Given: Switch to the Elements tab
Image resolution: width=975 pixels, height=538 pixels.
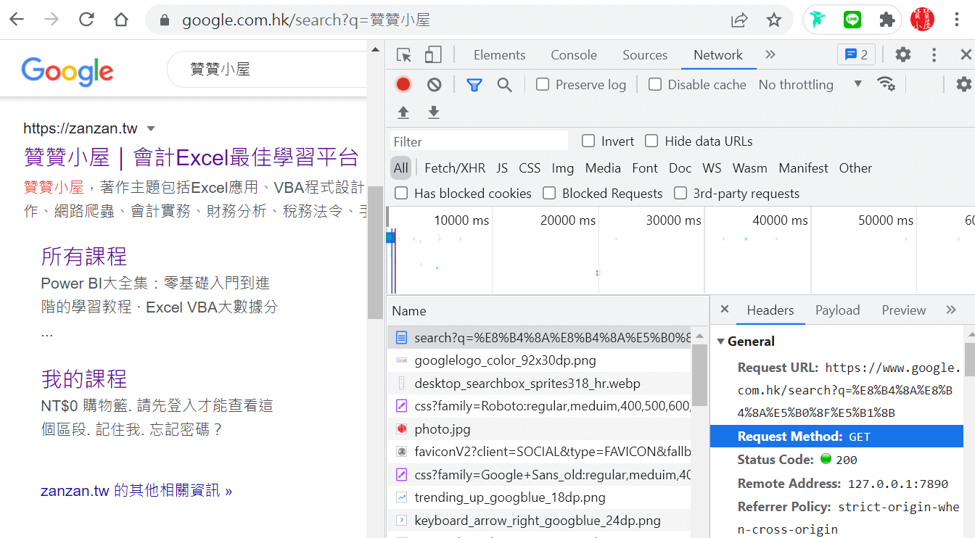Looking at the screenshot, I should pos(499,55).
